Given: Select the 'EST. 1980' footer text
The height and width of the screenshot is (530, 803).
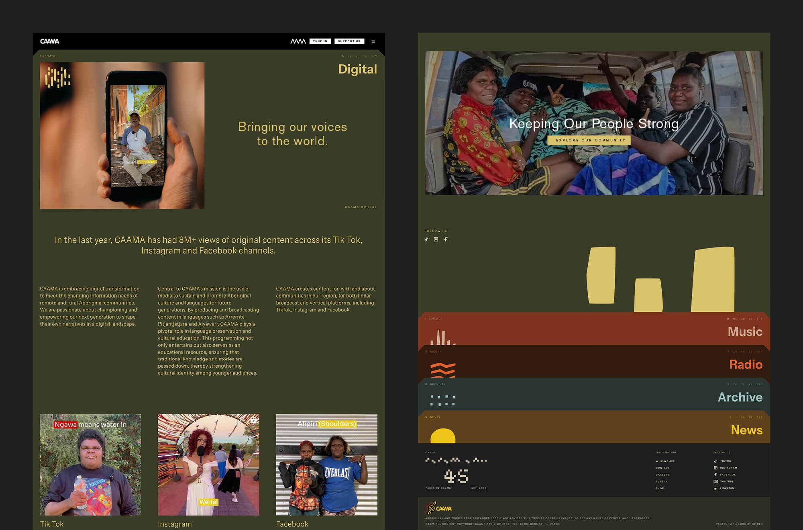Looking at the screenshot, I should (x=479, y=488).
